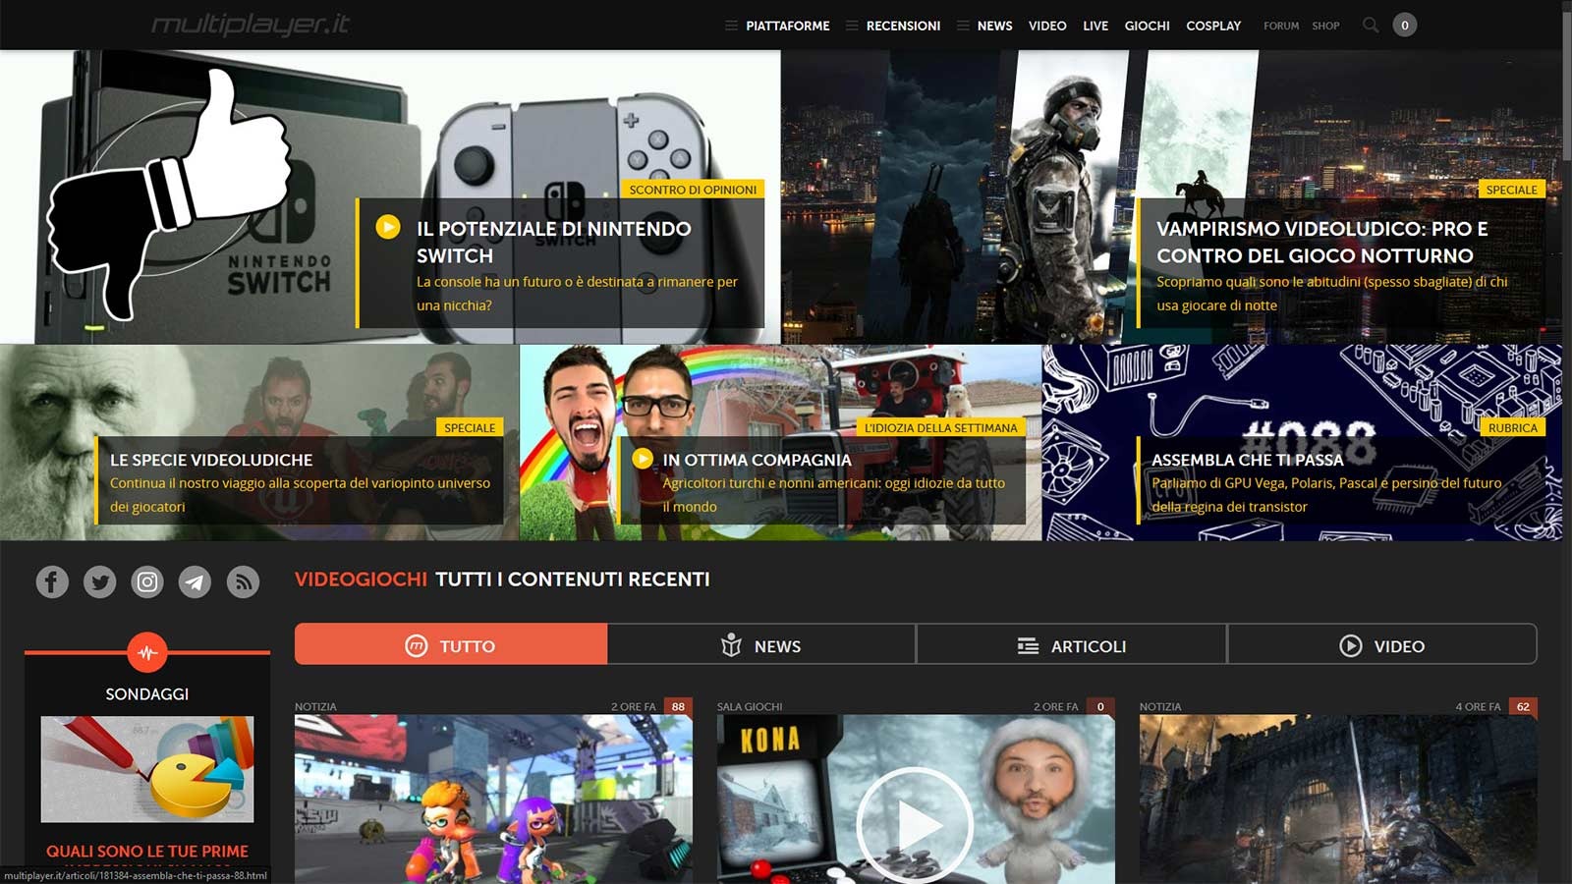Open the Twitter social icon
This screenshot has height=884, width=1572.
click(99, 582)
